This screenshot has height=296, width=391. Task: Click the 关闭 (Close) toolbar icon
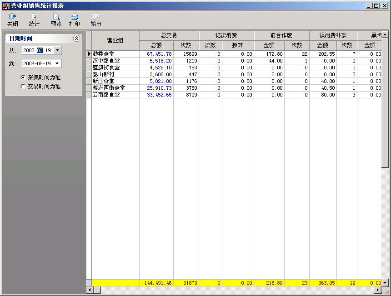(x=12, y=20)
